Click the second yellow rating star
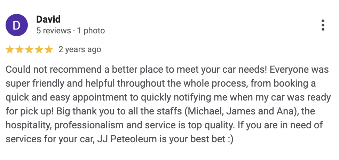Screen dimensions: 339x160 [19, 50]
